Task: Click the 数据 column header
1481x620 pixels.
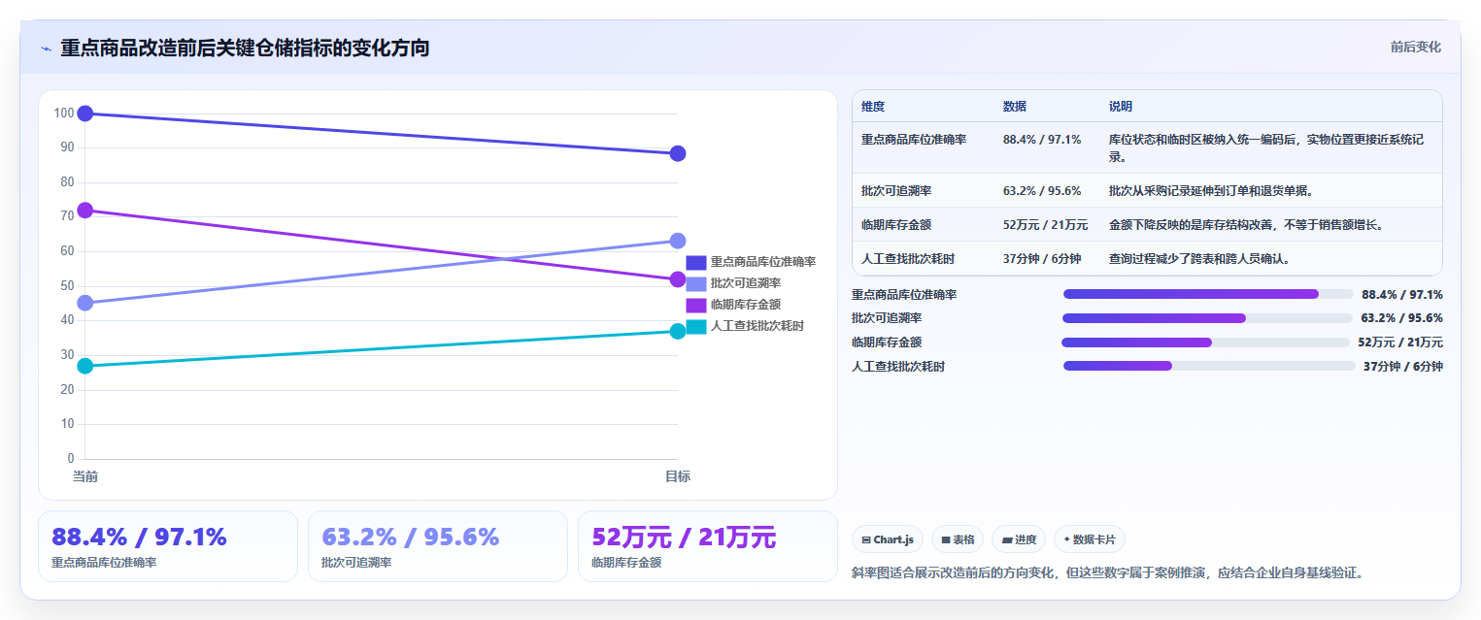Action: [x=1015, y=107]
